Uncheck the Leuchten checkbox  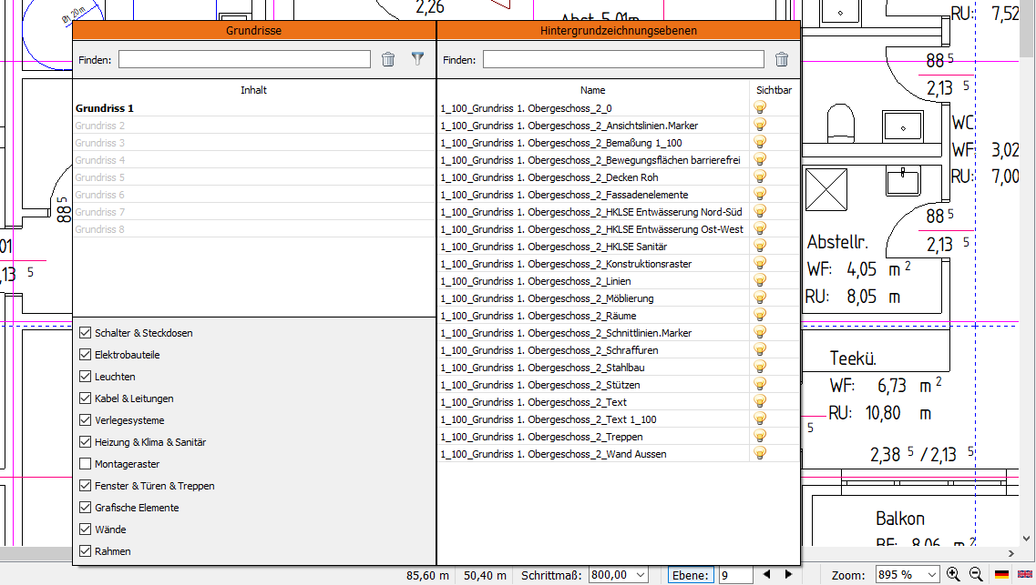pyautogui.click(x=86, y=377)
